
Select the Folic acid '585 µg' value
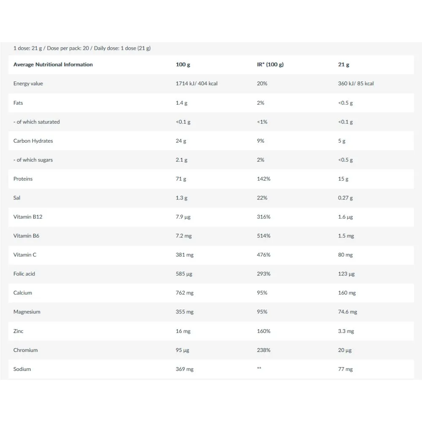pos(184,274)
